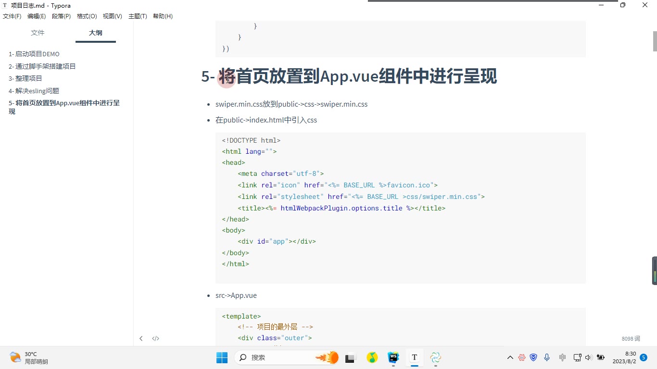Open the volume speaker tray icon
Screen dimensions: 657x369
click(x=588, y=357)
